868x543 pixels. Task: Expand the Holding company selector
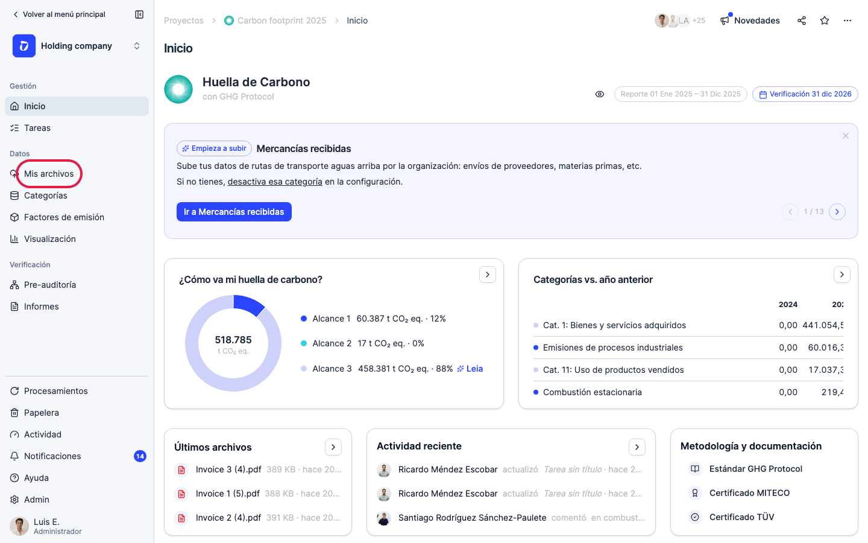tap(77, 46)
